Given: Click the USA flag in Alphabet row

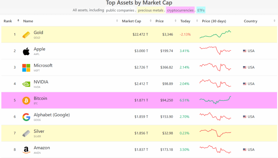Looking at the screenshot, I should coord(245,117).
